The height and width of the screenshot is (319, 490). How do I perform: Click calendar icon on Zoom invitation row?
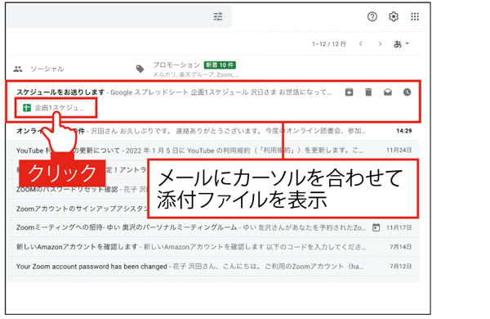(x=376, y=227)
